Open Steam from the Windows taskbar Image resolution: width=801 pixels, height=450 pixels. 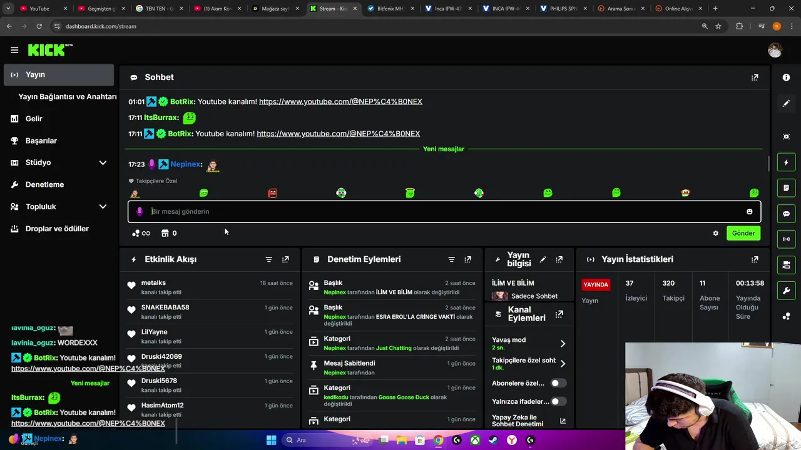[x=493, y=440]
